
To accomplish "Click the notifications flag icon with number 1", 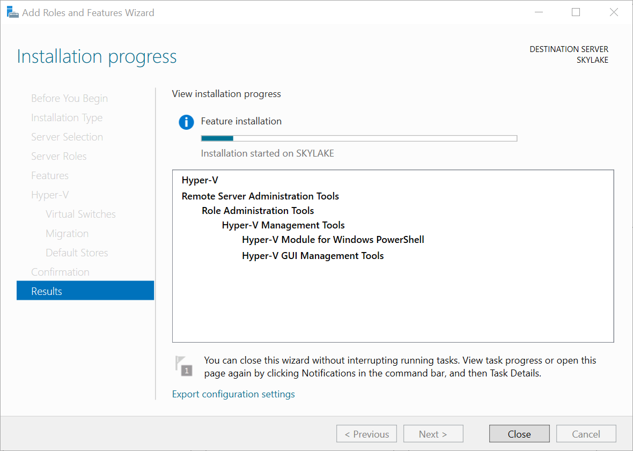I will 183,366.
